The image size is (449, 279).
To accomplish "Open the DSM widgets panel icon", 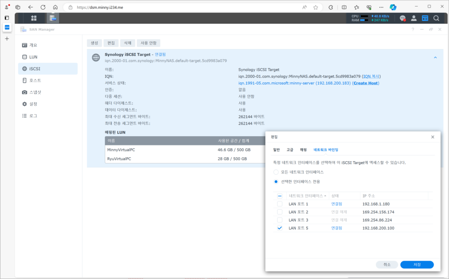I will pyautogui.click(x=425, y=18).
